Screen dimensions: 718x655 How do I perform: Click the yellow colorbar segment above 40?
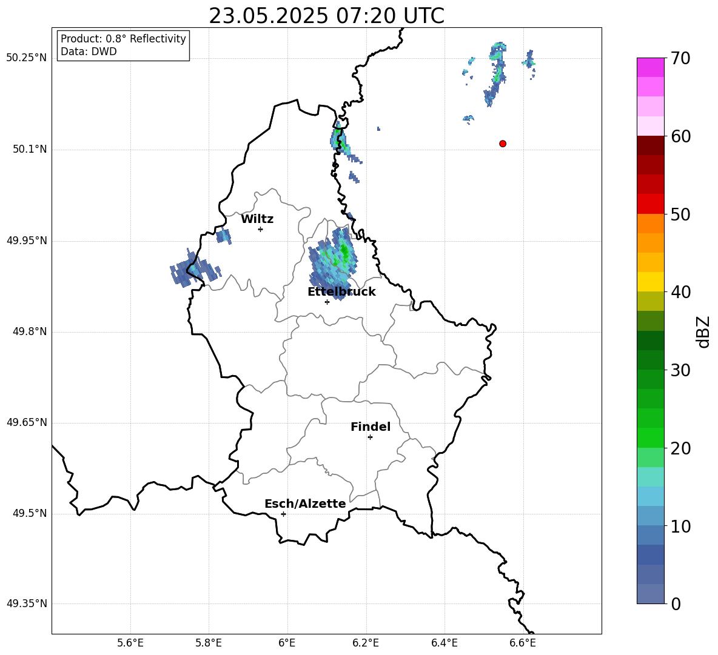pyautogui.click(x=650, y=282)
